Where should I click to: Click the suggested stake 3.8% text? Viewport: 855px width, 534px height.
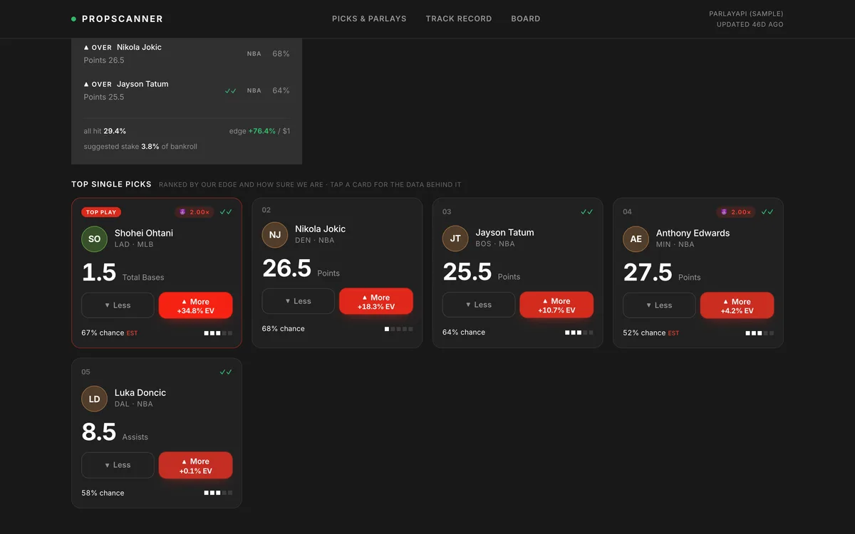pos(140,147)
